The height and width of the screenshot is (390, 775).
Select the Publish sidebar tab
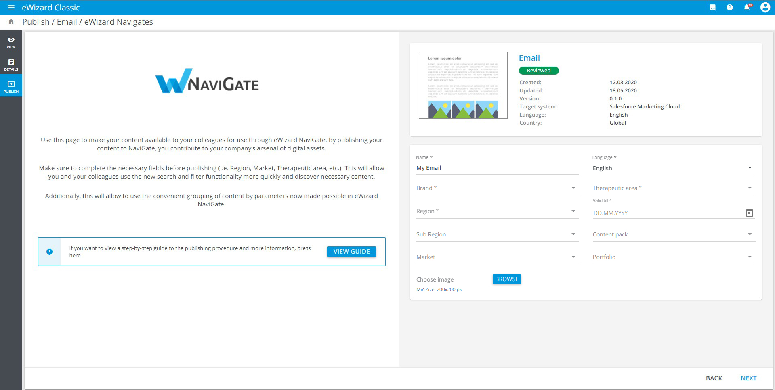(x=11, y=87)
